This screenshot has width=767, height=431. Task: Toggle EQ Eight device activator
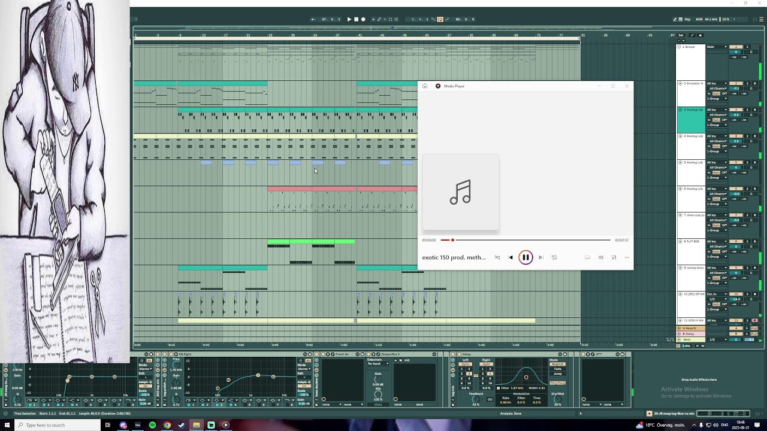(x=171, y=354)
